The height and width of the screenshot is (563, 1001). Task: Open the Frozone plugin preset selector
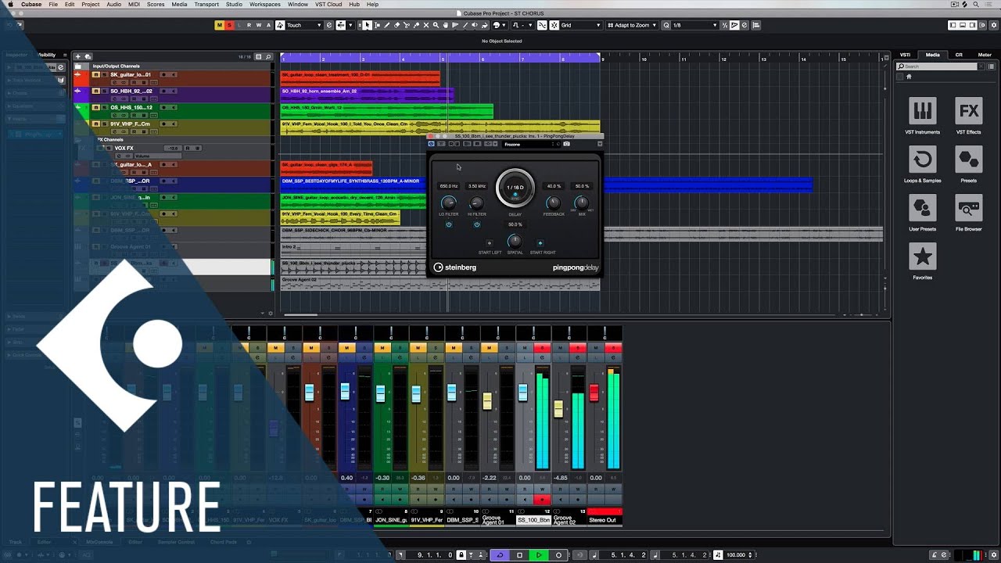(532, 144)
